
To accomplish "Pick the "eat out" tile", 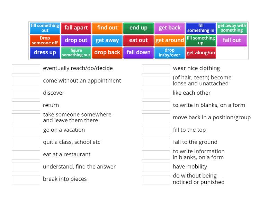I will point(138,41).
